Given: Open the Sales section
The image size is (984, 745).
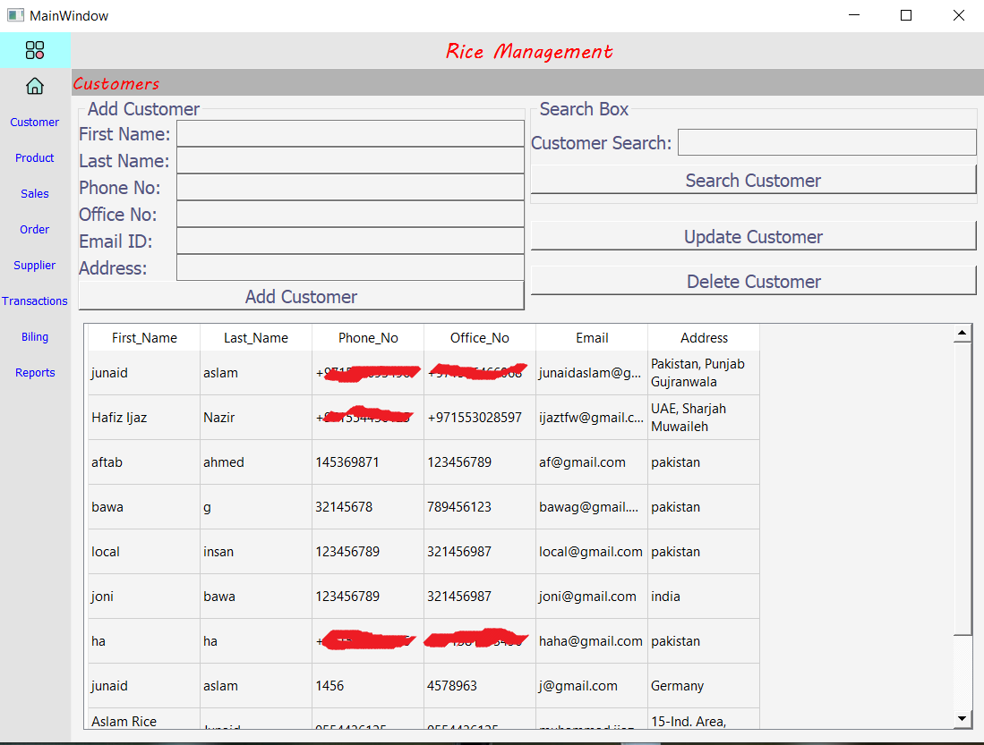Looking at the screenshot, I should pos(34,193).
